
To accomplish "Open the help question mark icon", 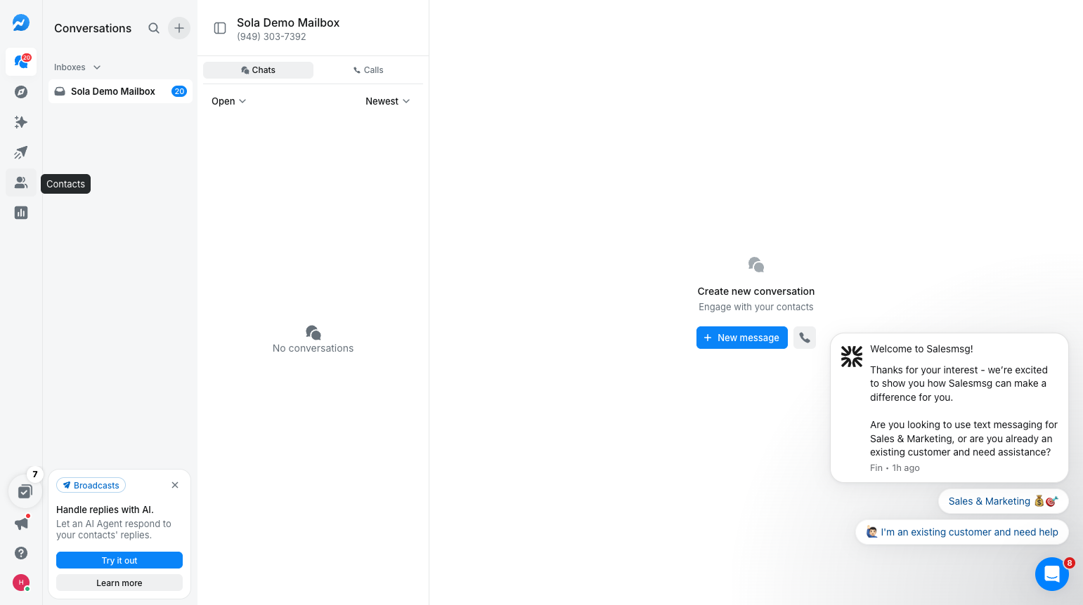I will click(21, 553).
